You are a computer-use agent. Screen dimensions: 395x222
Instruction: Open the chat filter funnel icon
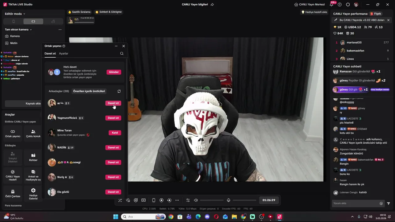[x=389, y=203]
